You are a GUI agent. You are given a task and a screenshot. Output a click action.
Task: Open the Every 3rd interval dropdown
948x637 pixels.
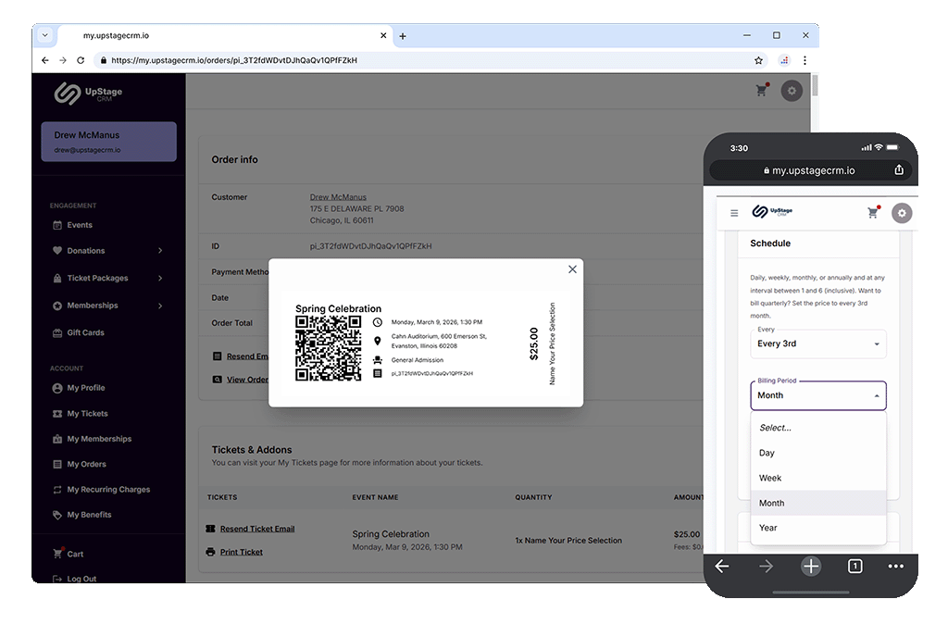tap(817, 344)
